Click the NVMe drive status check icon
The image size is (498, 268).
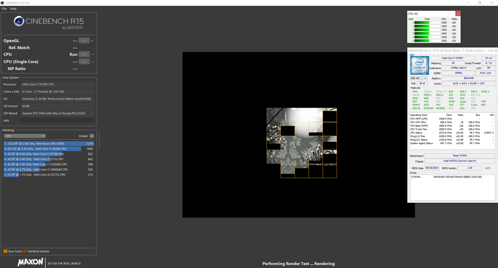(412, 177)
